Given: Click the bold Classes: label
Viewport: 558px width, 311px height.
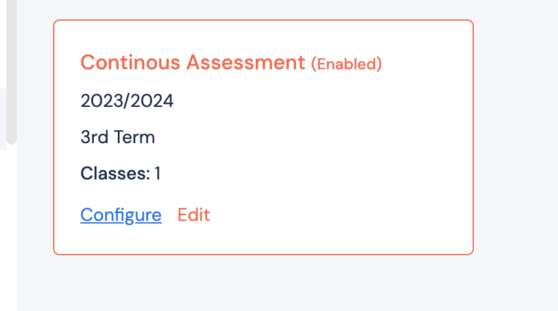Looking at the screenshot, I should coord(115,174).
